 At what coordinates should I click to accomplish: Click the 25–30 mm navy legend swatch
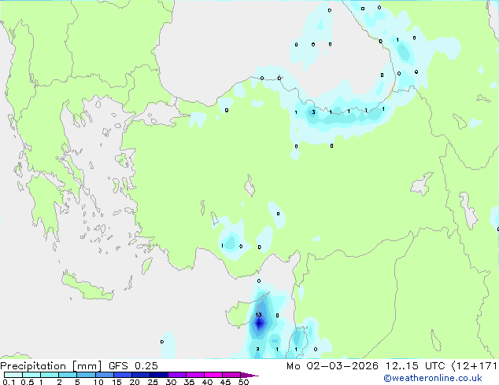159,375
